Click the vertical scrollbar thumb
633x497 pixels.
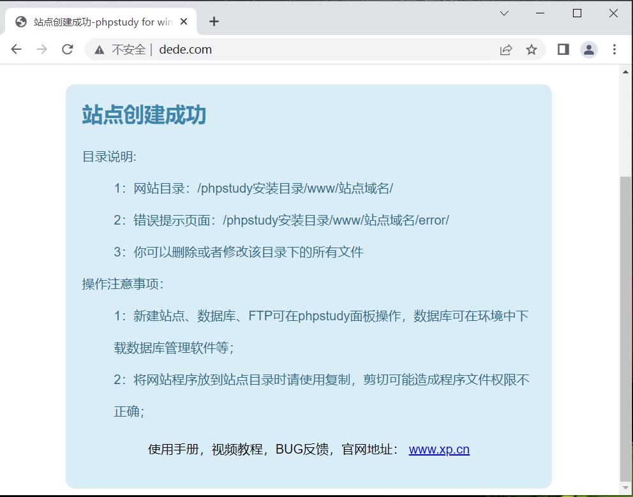coord(625,328)
